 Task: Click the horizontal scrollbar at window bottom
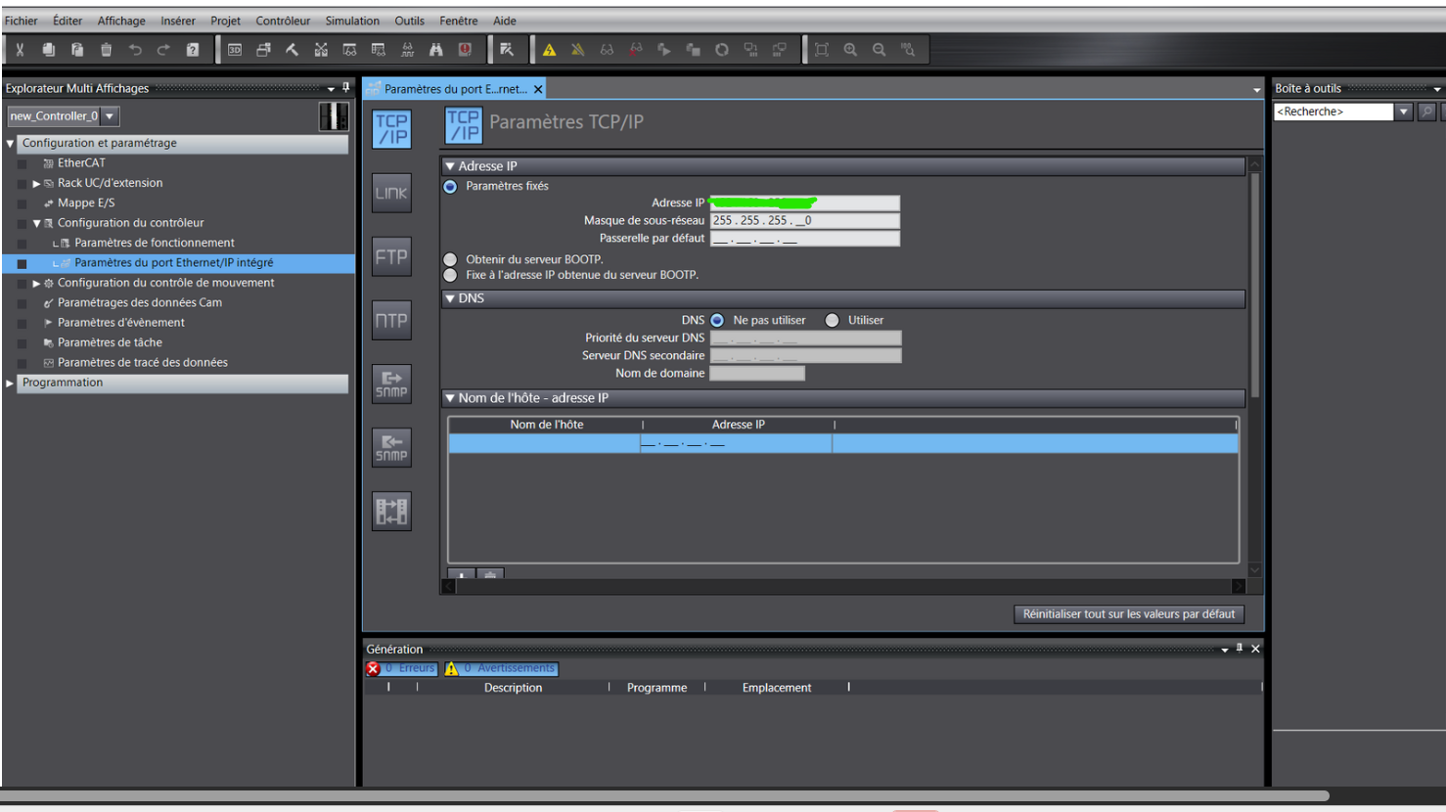click(665, 796)
